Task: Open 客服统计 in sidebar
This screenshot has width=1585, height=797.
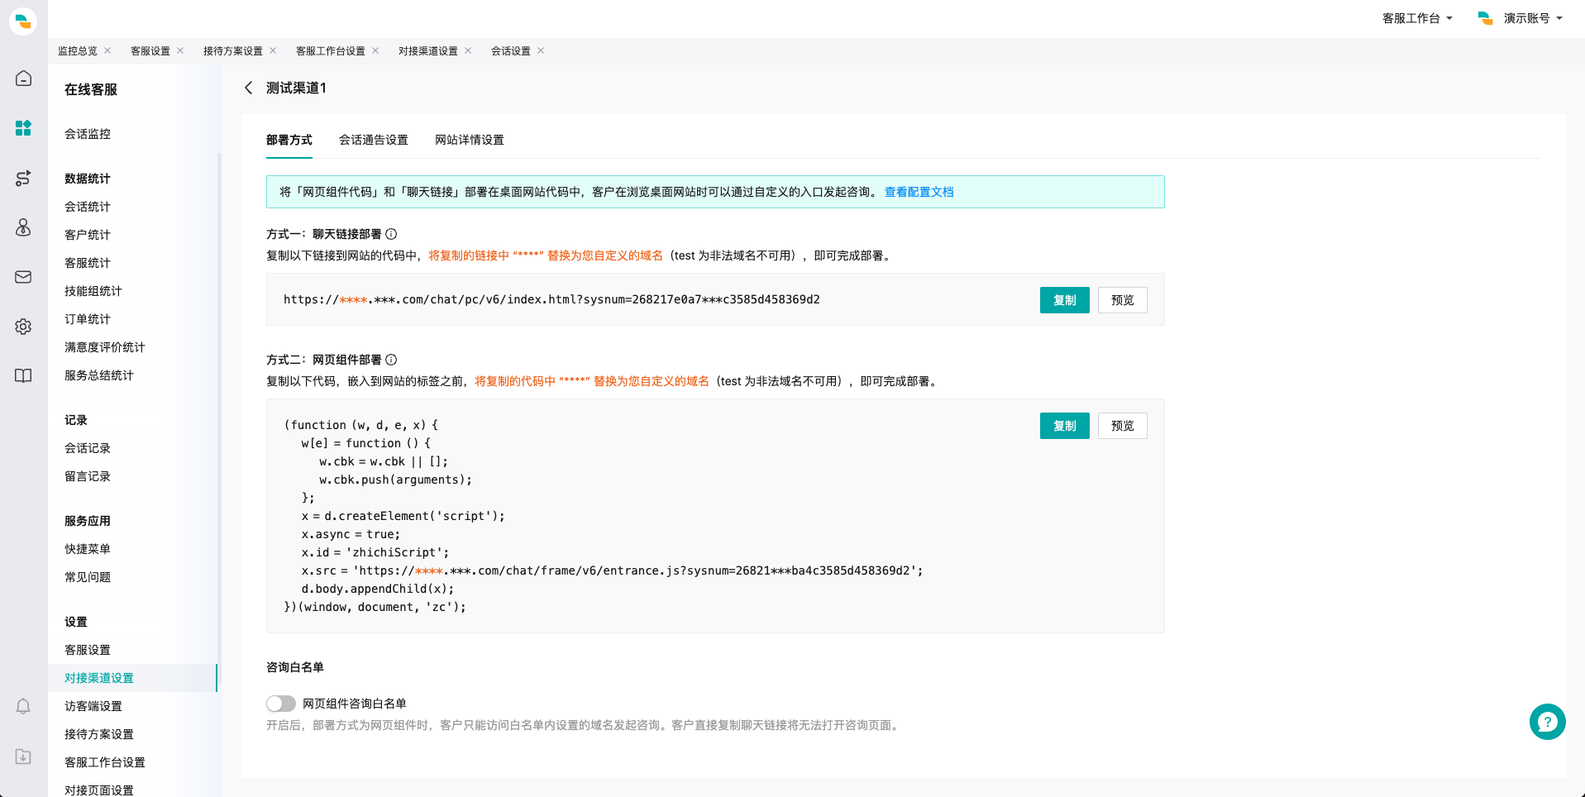Action: pyautogui.click(x=88, y=263)
